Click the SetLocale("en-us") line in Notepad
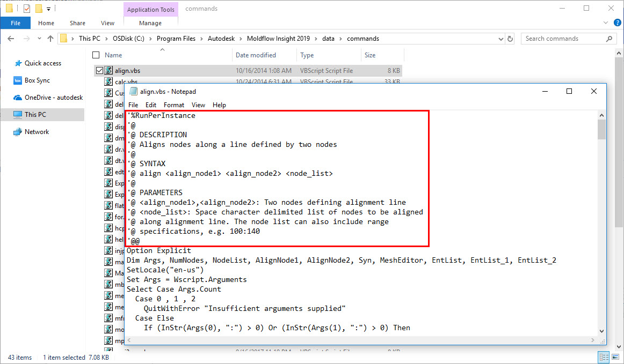 point(165,270)
